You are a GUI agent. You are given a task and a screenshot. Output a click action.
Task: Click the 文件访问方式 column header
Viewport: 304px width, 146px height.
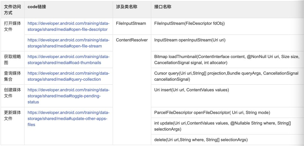pos(12,10)
